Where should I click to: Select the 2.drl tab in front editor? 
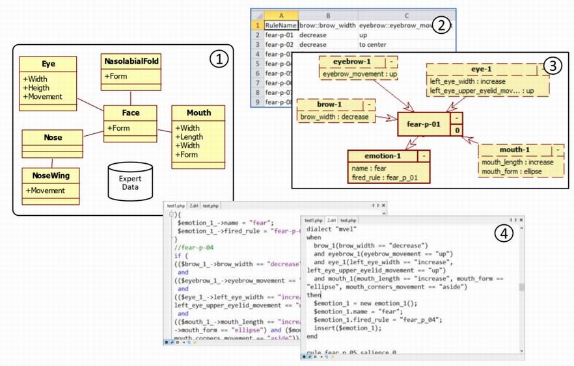pyautogui.click(x=331, y=220)
